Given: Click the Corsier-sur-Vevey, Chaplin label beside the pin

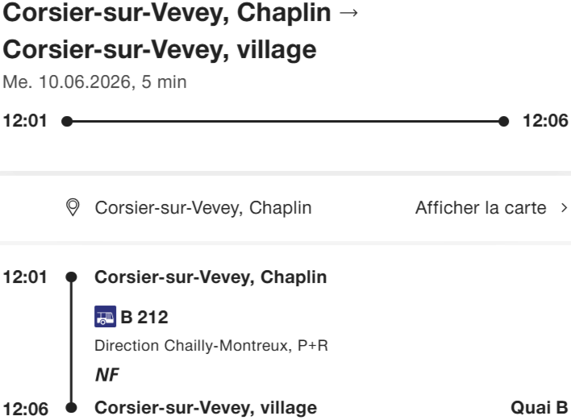Looking at the screenshot, I should pyautogui.click(x=202, y=208).
